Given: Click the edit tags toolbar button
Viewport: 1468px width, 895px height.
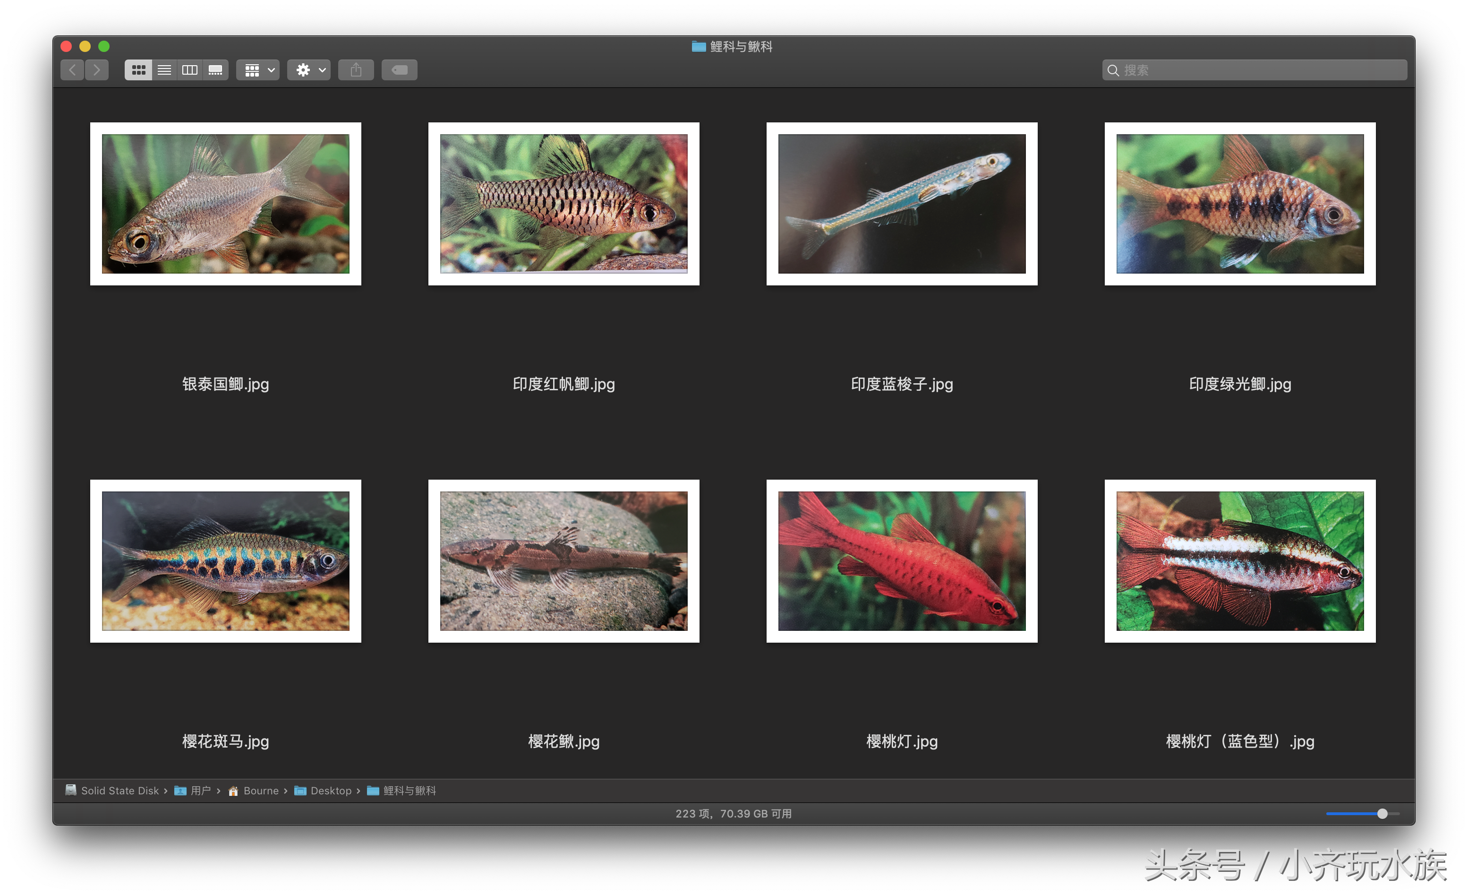Looking at the screenshot, I should (400, 70).
